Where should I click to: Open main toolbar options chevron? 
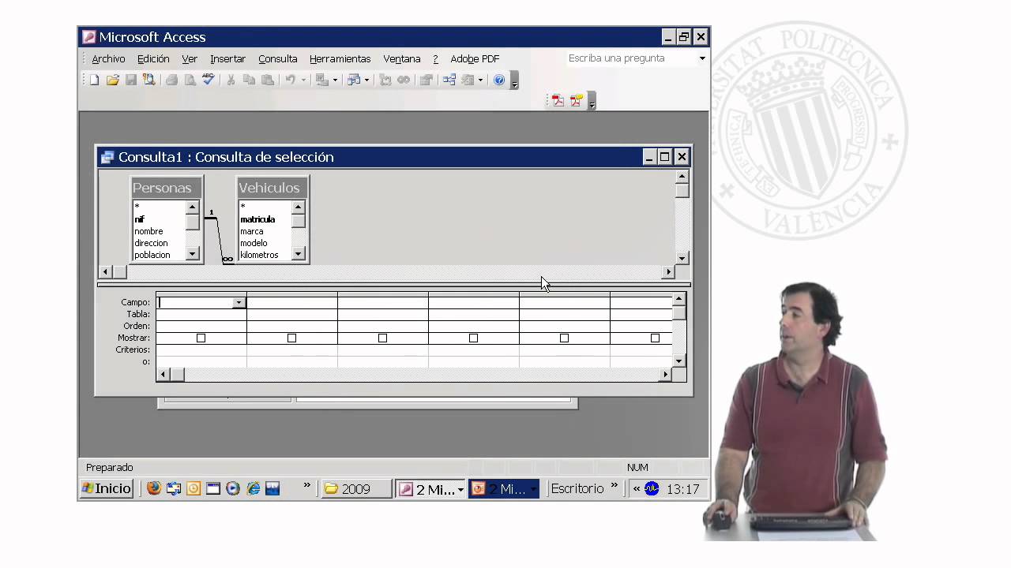click(514, 80)
